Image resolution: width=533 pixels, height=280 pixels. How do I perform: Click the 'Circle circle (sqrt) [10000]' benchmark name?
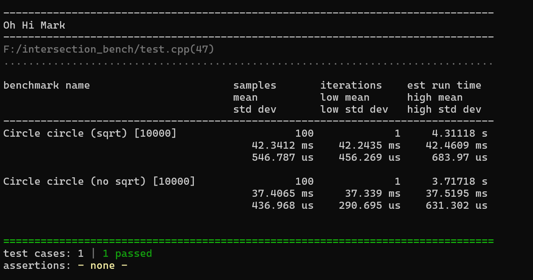[x=90, y=133]
